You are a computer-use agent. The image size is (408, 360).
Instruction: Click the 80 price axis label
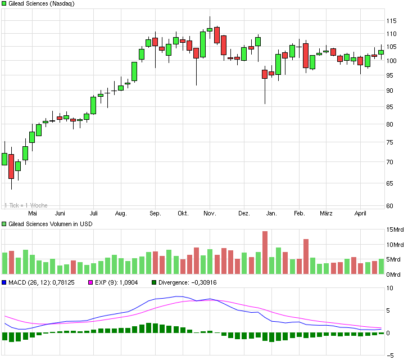tap(390, 124)
